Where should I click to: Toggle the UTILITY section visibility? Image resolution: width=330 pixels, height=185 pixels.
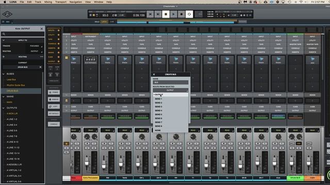(54, 35)
